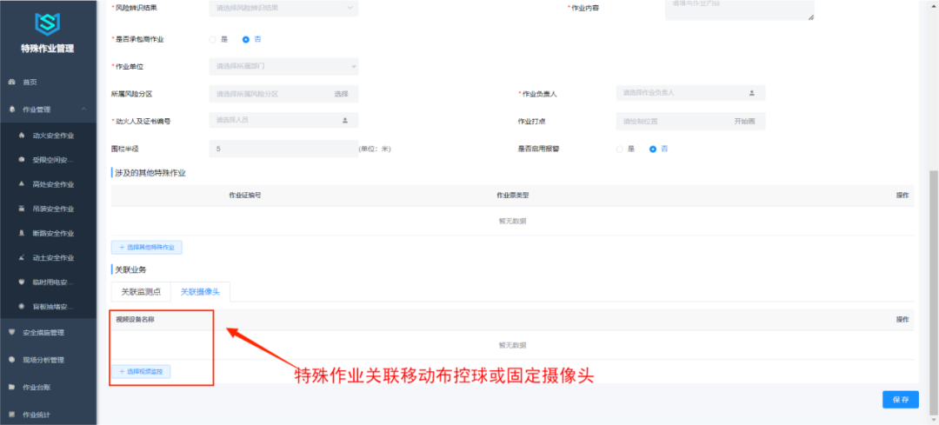
Task: Click the icon beside 高处安全作业
Action: 22,183
